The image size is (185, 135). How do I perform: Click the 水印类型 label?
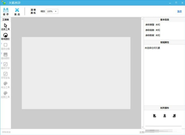(x=150, y=25)
